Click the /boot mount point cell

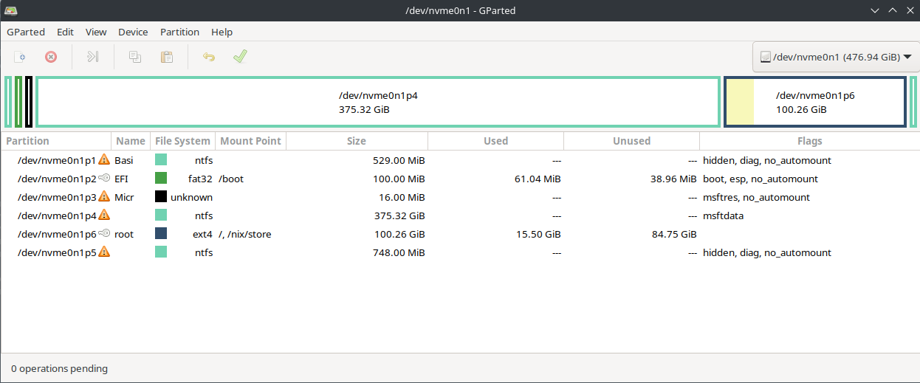pos(231,179)
